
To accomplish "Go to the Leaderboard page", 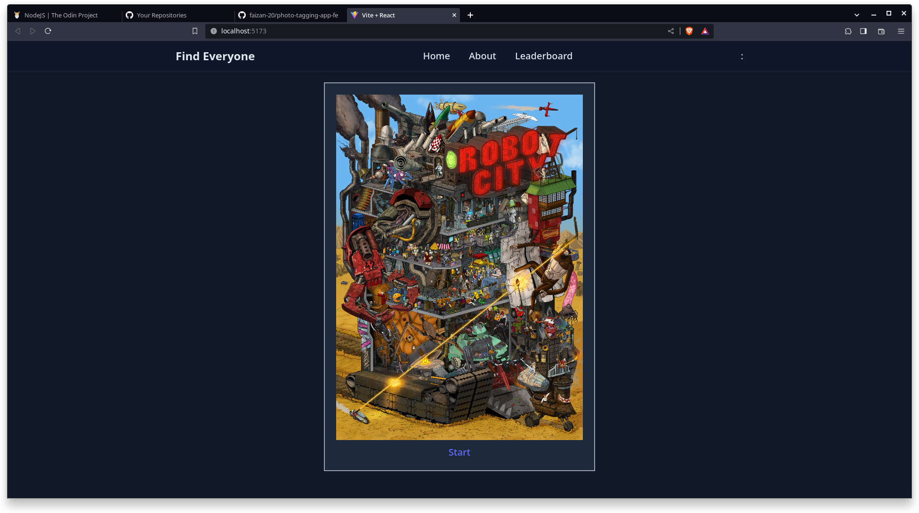I will 543,56.
